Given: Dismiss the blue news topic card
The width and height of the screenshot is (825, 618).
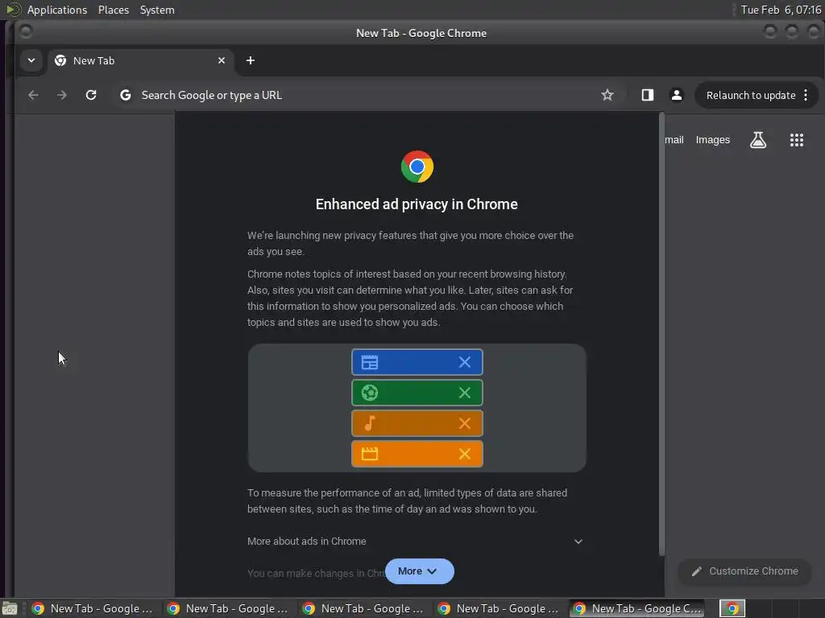Looking at the screenshot, I should click(x=465, y=362).
